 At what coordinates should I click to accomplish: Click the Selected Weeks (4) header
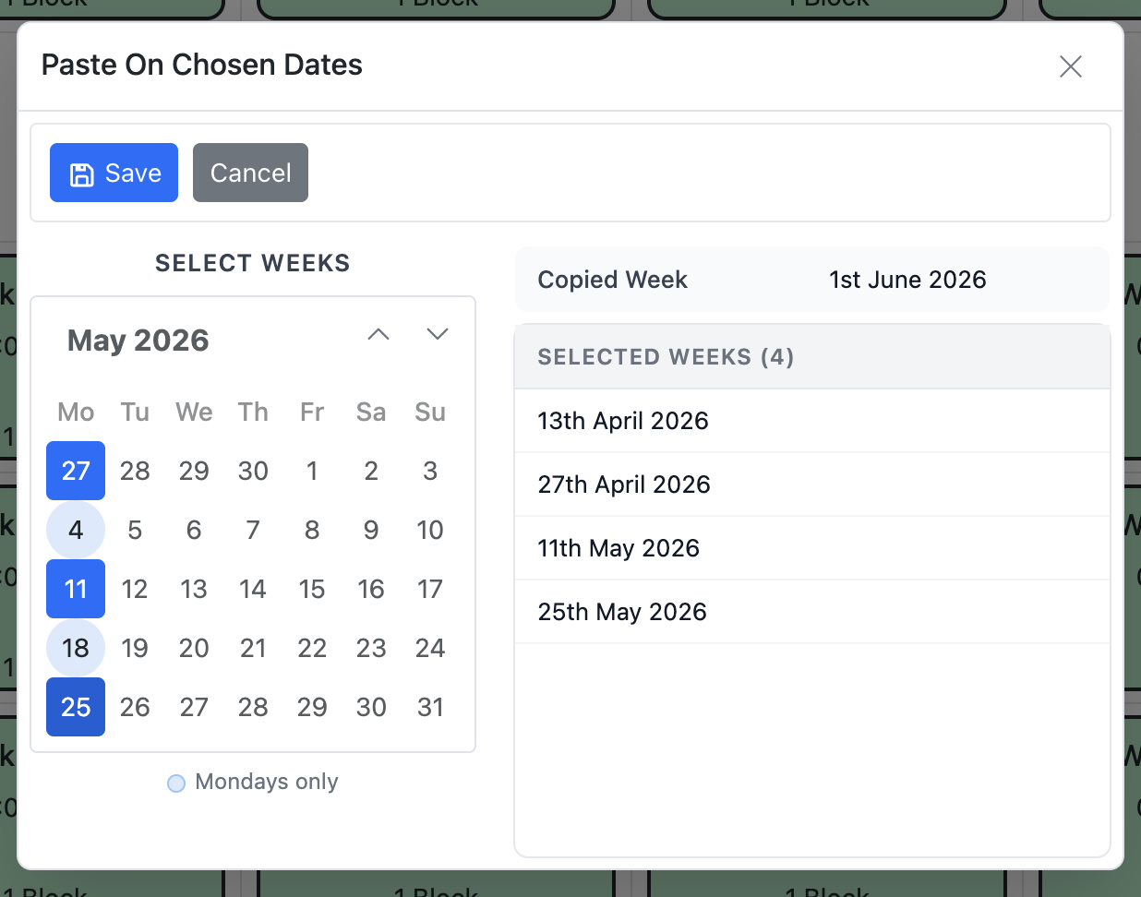[666, 357]
